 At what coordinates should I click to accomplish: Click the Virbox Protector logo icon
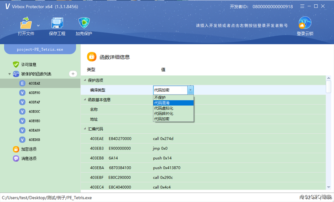click(x=7, y=6)
